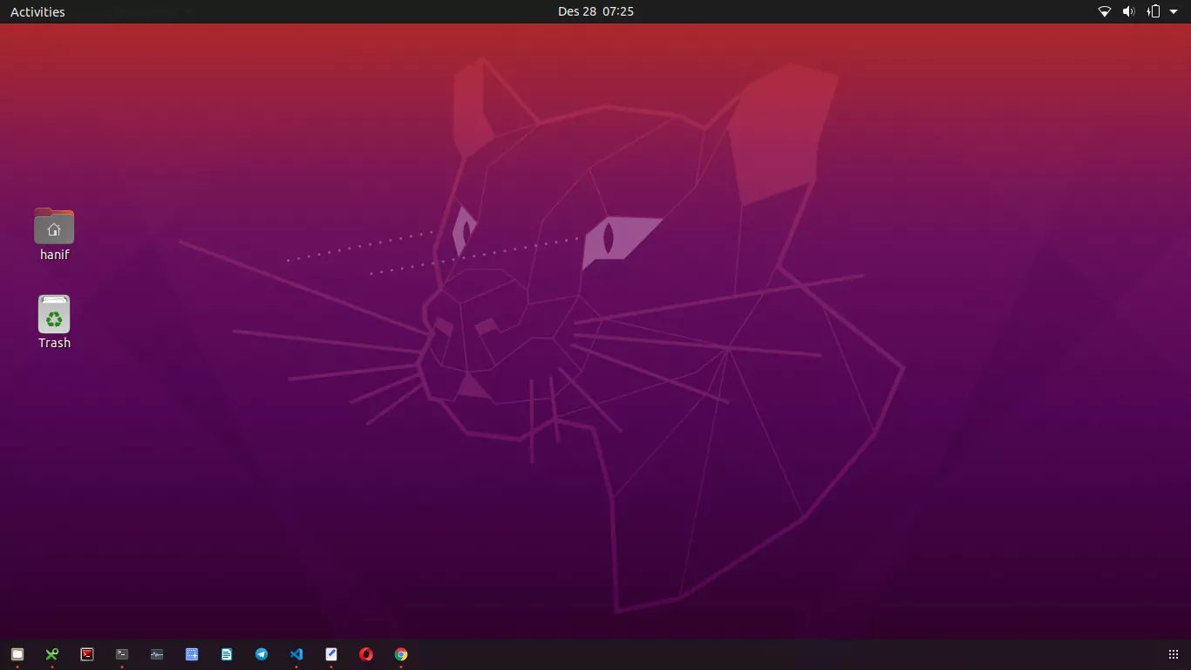
Task: Open the red terminal app in dock
Action: pyautogui.click(x=87, y=654)
